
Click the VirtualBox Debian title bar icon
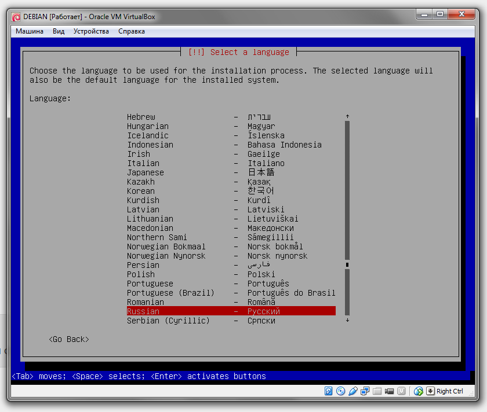(16, 17)
